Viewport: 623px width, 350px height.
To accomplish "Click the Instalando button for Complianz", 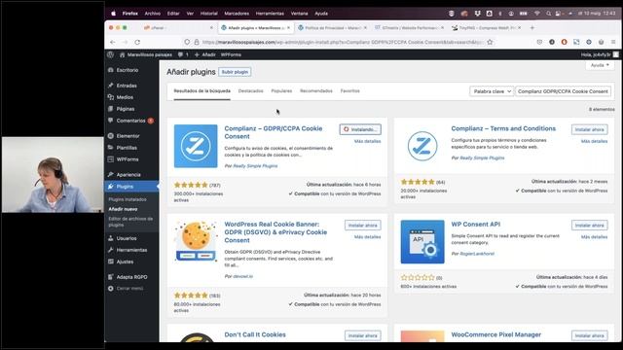I will 360,129.
